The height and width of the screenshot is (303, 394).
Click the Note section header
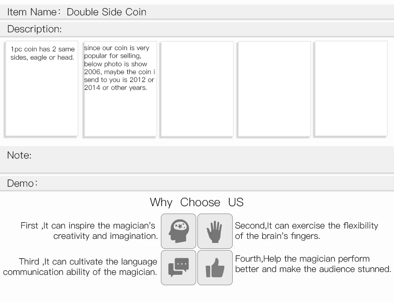coord(197,159)
